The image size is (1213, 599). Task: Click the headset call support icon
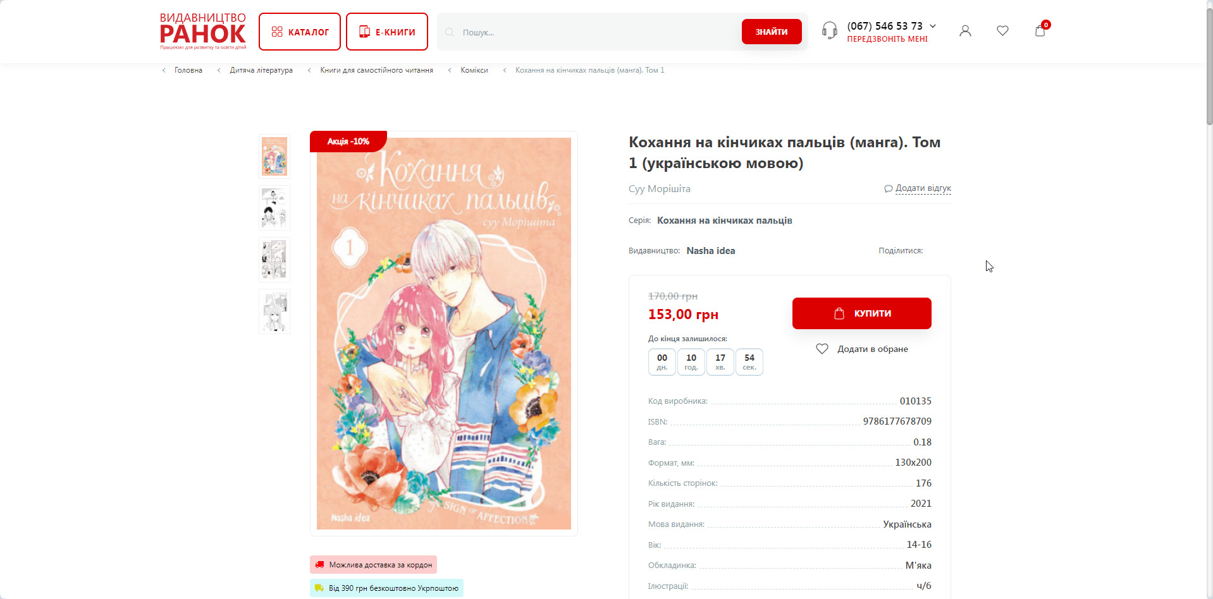829,30
